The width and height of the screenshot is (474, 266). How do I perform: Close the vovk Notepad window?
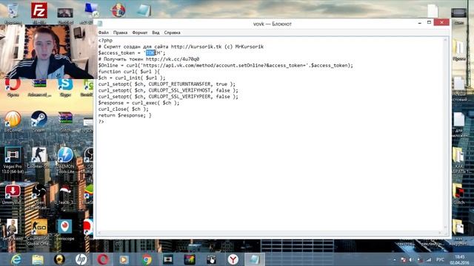tap(441, 22)
